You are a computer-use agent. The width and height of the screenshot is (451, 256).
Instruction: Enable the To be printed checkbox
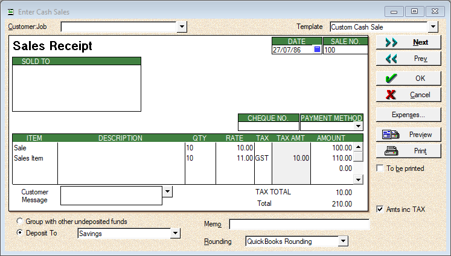[x=380, y=168]
